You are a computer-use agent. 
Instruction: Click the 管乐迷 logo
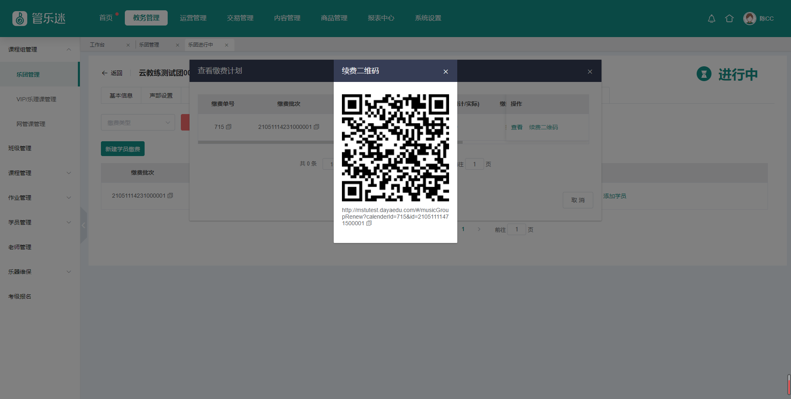tap(39, 19)
